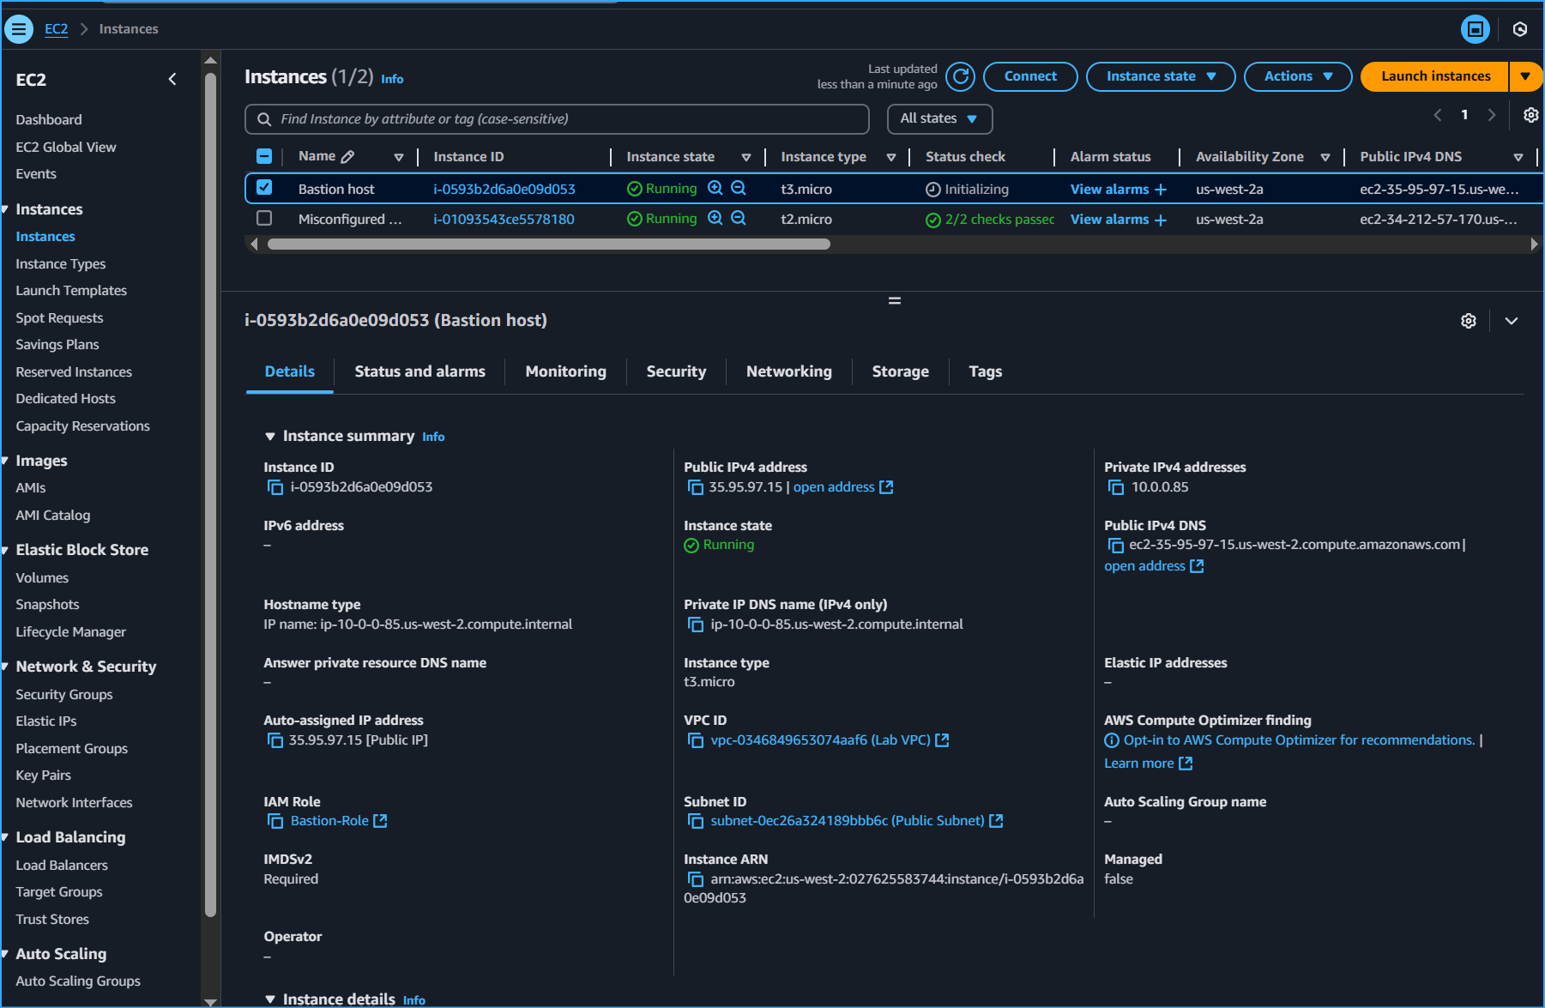This screenshot has height=1008, width=1545.
Task: Click the refresh instances icon
Action: [960, 76]
